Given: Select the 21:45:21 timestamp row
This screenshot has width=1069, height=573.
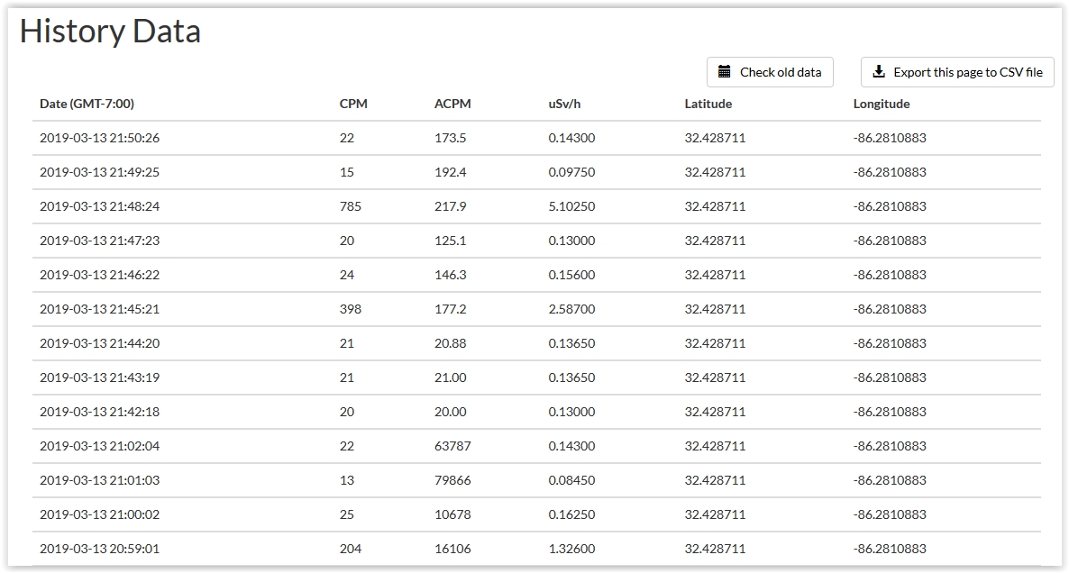Looking at the screenshot, I should [536, 309].
